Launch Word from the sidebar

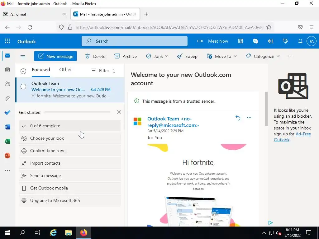click(7, 127)
